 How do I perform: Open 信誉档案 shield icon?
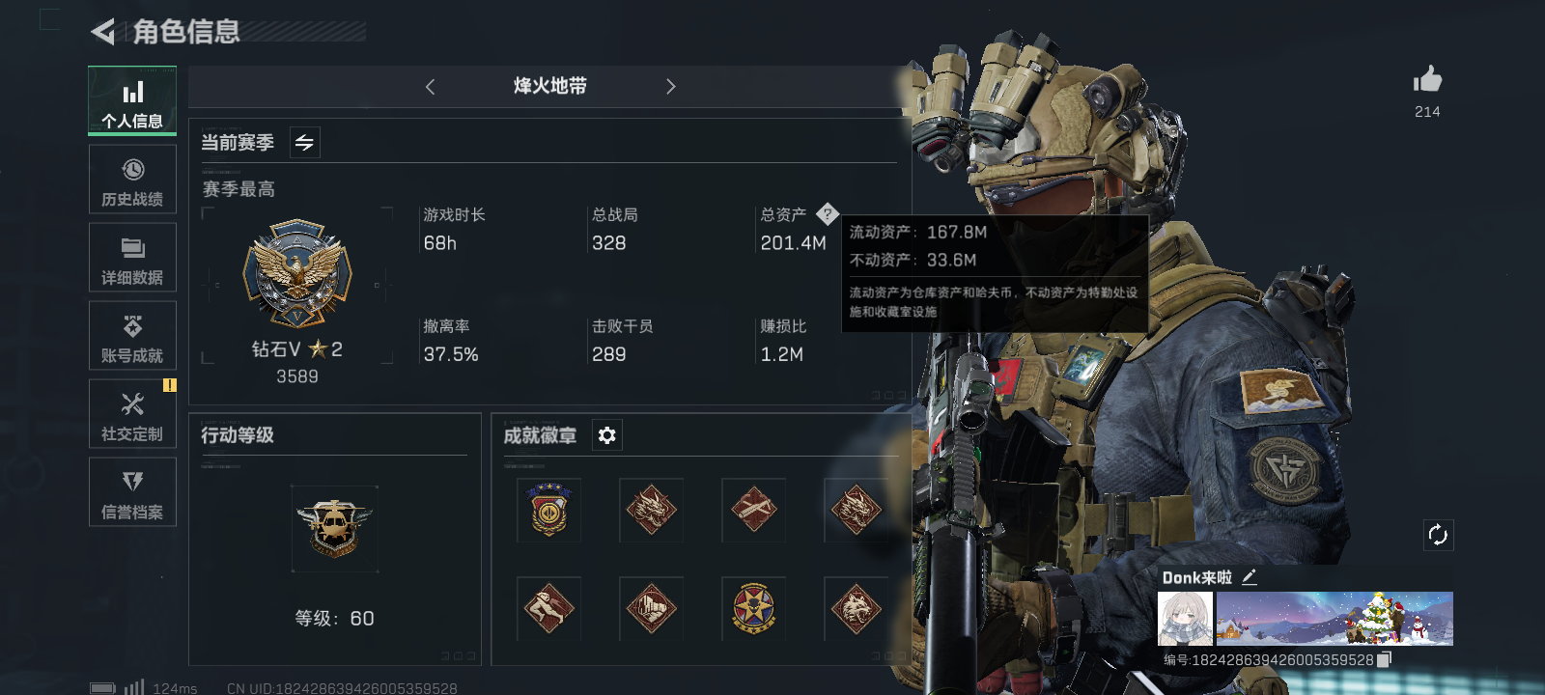point(133,482)
